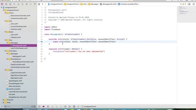Collapse the View folder
The image size is (196, 110).
tap(5, 40)
